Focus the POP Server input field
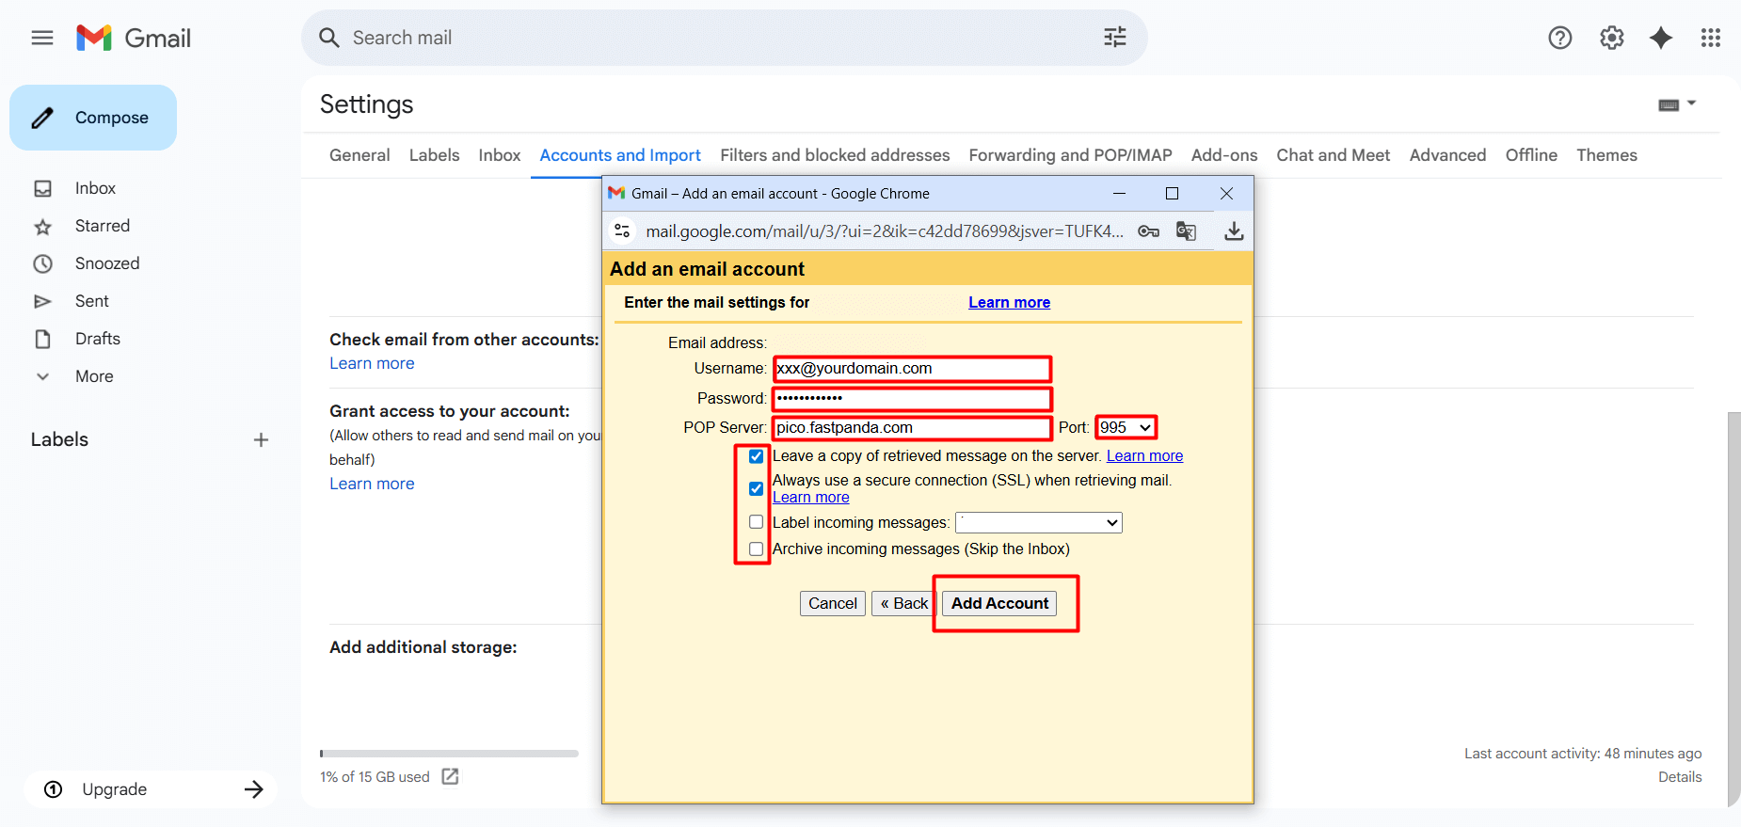 (x=911, y=428)
